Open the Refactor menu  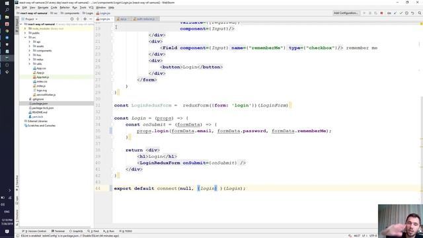(x=65, y=7)
